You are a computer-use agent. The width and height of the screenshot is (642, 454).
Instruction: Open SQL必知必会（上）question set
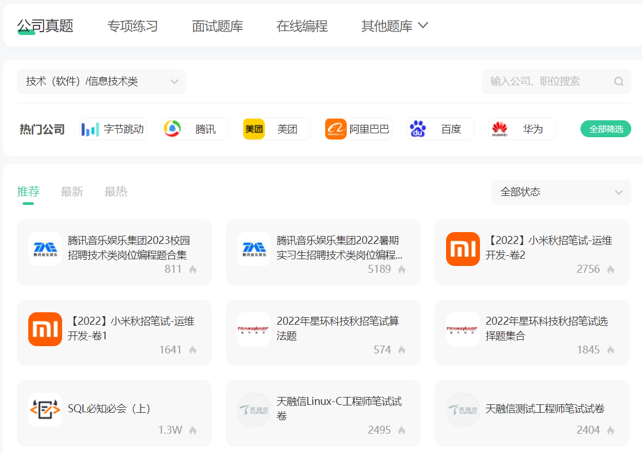[114, 413]
